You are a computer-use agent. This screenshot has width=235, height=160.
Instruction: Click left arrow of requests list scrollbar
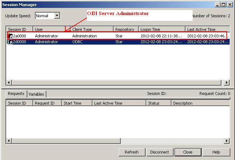click(x=9, y=141)
